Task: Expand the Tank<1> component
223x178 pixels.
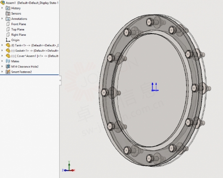Action: point(2,45)
